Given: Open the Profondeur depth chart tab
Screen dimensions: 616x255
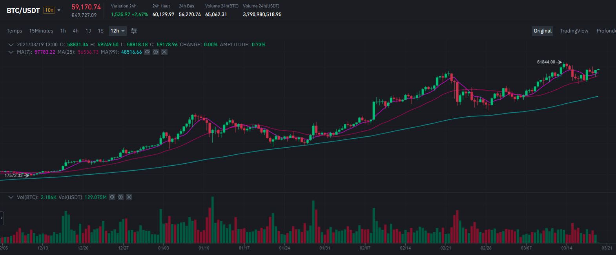Looking at the screenshot, I should tap(606, 31).
